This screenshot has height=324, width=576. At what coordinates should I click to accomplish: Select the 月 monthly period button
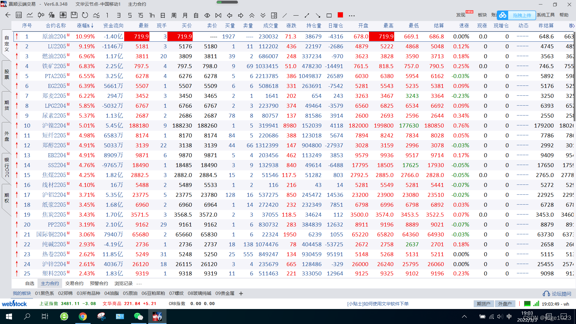[185, 15]
